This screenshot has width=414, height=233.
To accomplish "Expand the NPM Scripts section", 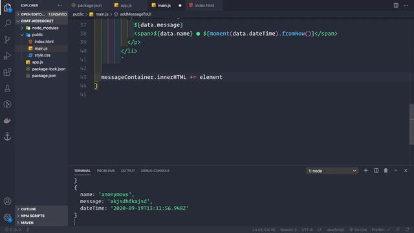I will coord(41,216).
